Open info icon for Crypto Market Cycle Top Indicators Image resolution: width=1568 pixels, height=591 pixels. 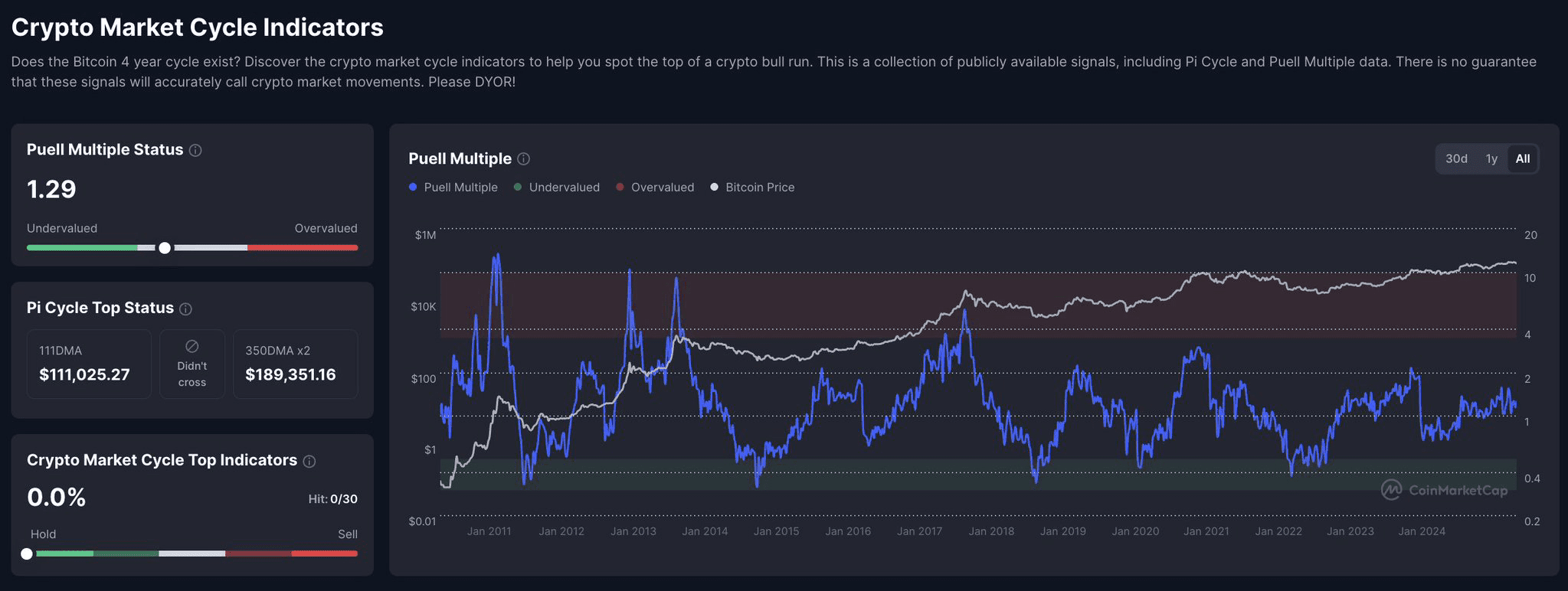[x=309, y=461]
